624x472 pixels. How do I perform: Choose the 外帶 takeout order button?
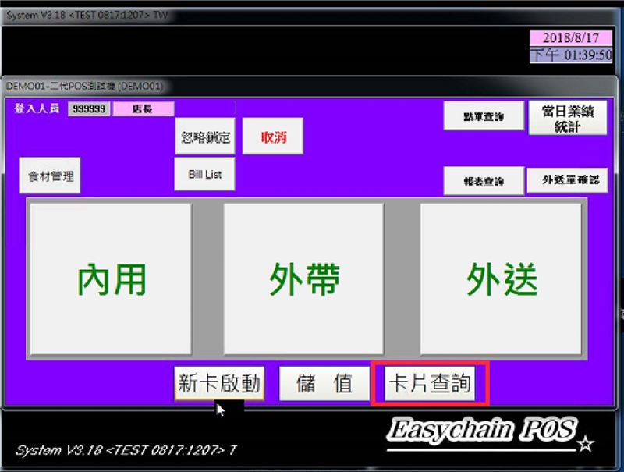click(x=303, y=279)
